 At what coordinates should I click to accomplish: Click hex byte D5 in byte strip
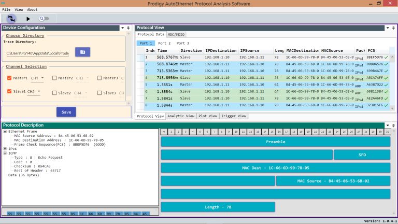tap(73, 214)
